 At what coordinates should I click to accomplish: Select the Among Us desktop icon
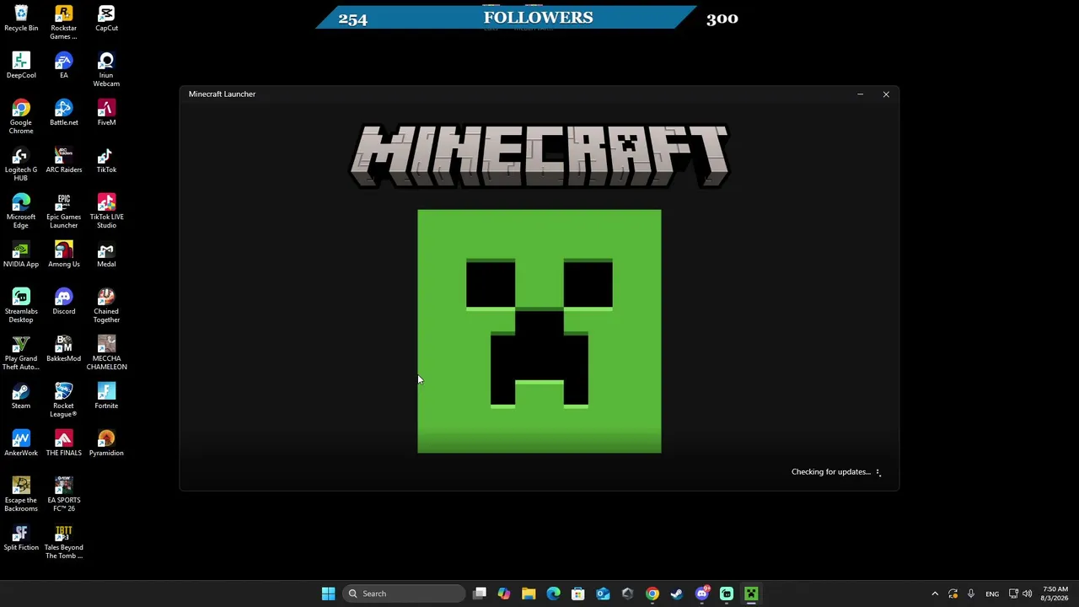pos(63,255)
